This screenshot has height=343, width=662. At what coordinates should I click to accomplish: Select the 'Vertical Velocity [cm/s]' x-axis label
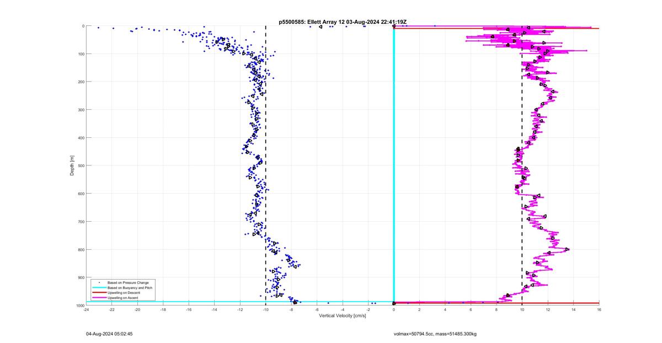tap(342, 315)
